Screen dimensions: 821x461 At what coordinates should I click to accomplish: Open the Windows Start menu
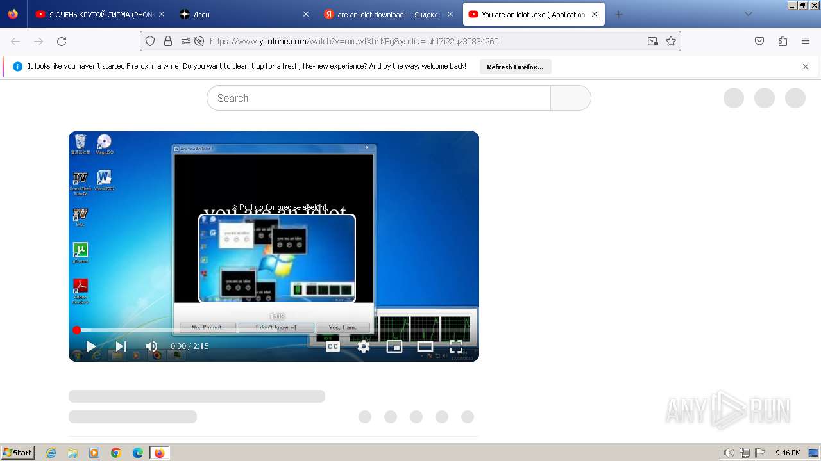pyautogui.click(x=18, y=453)
